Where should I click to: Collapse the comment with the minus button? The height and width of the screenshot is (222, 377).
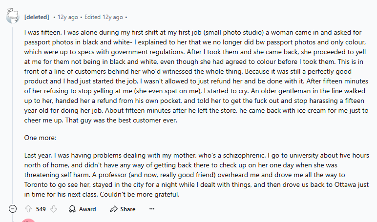tap(13, 209)
